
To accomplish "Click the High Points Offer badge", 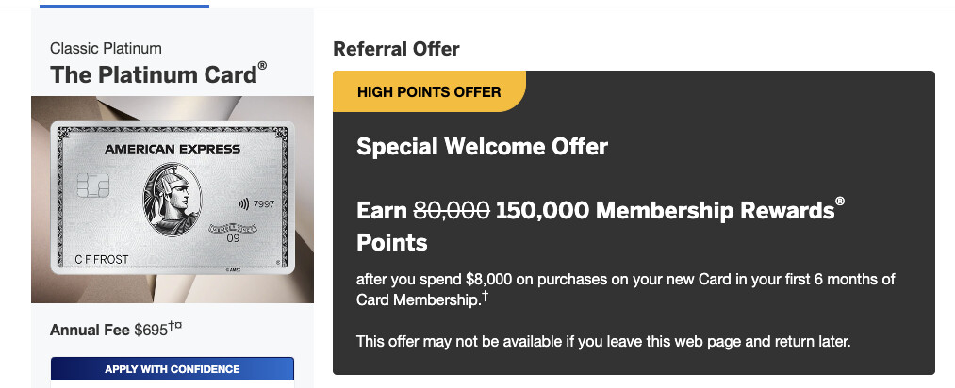I will [x=429, y=92].
